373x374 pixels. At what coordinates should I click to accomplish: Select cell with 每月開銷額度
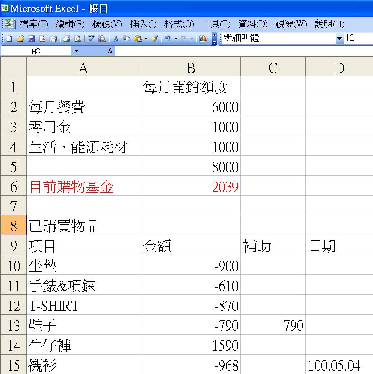point(191,86)
